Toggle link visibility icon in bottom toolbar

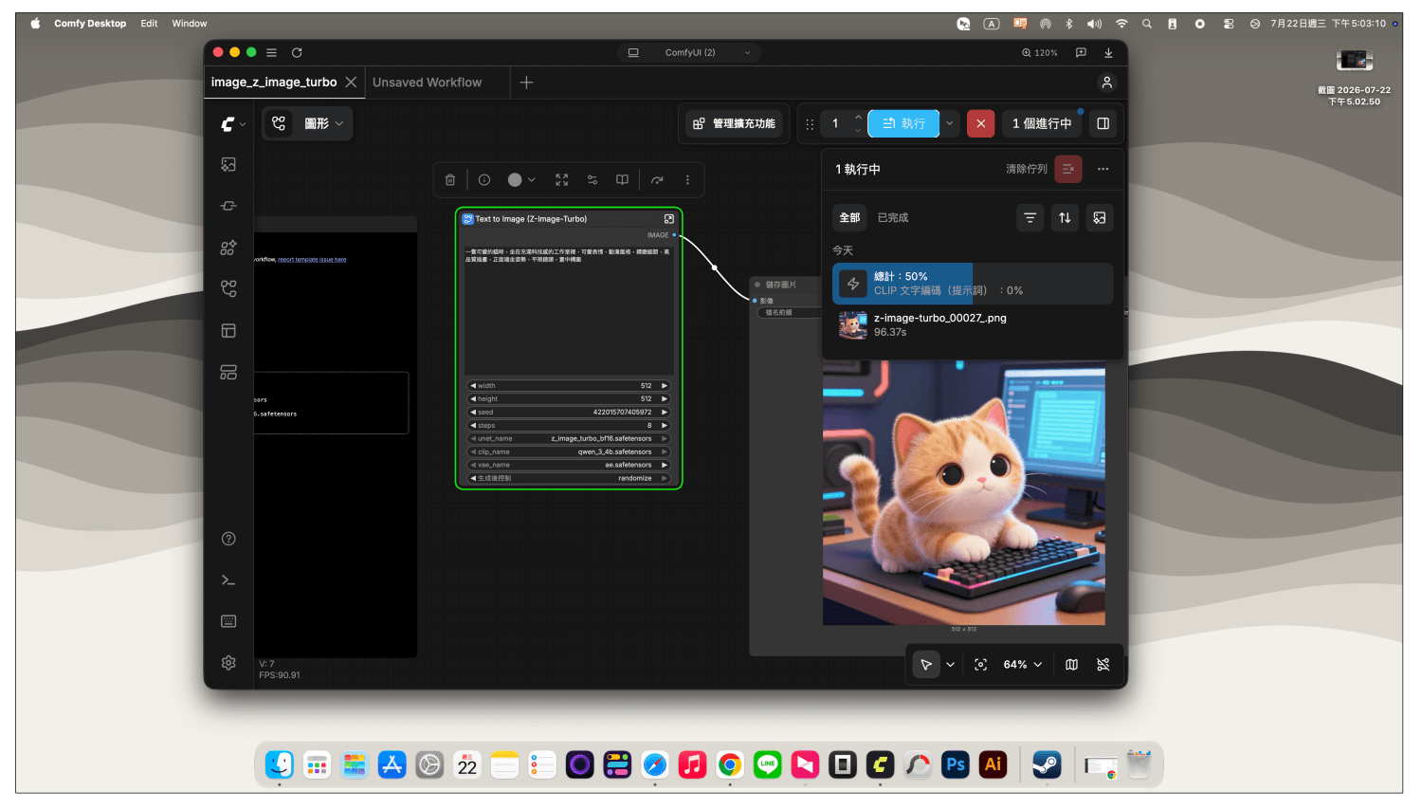1103,665
